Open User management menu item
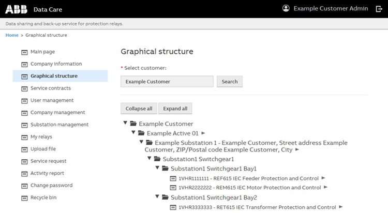This screenshot has width=388, height=213. coord(52,100)
